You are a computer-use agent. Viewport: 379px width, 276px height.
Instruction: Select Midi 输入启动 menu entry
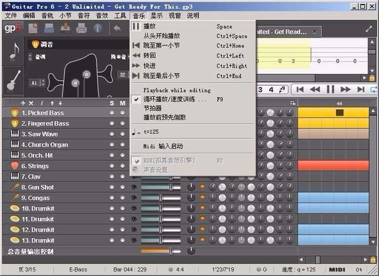[193, 147]
